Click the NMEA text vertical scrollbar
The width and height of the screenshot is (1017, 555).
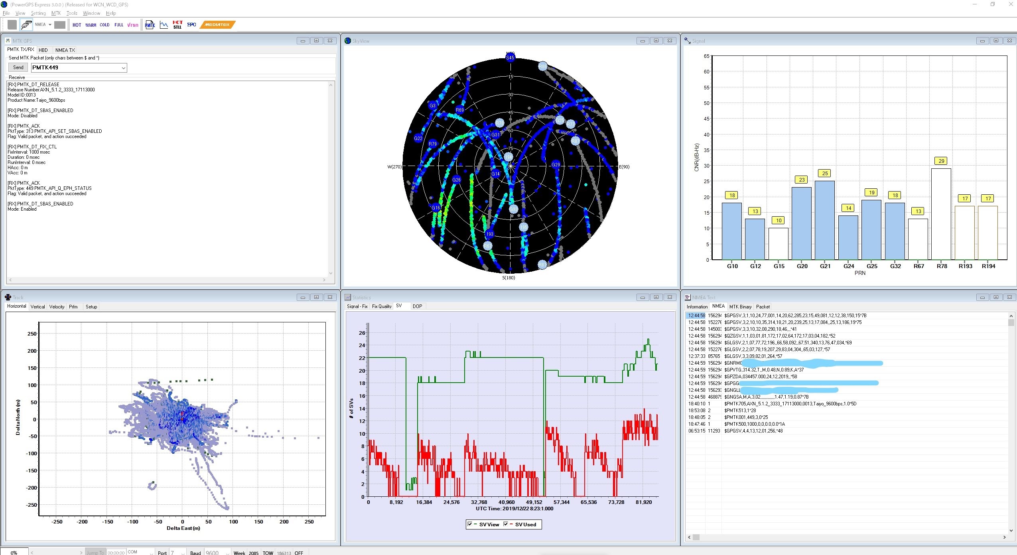[1011, 423]
